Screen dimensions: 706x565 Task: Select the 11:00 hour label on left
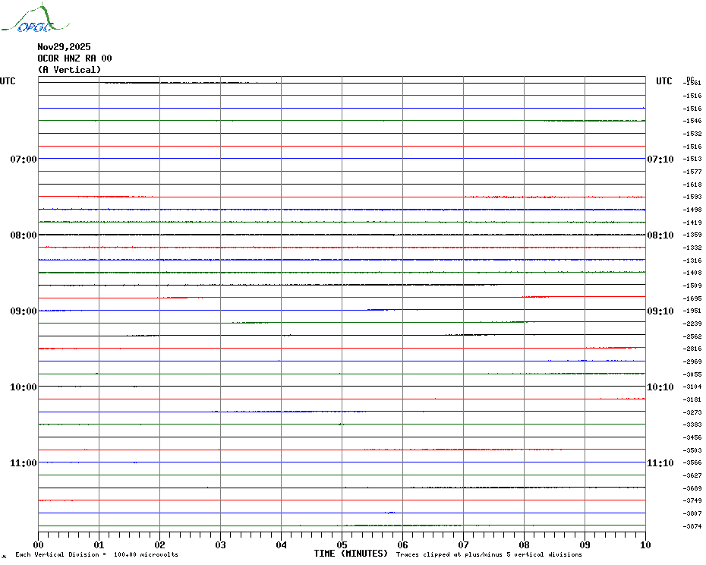[24, 463]
